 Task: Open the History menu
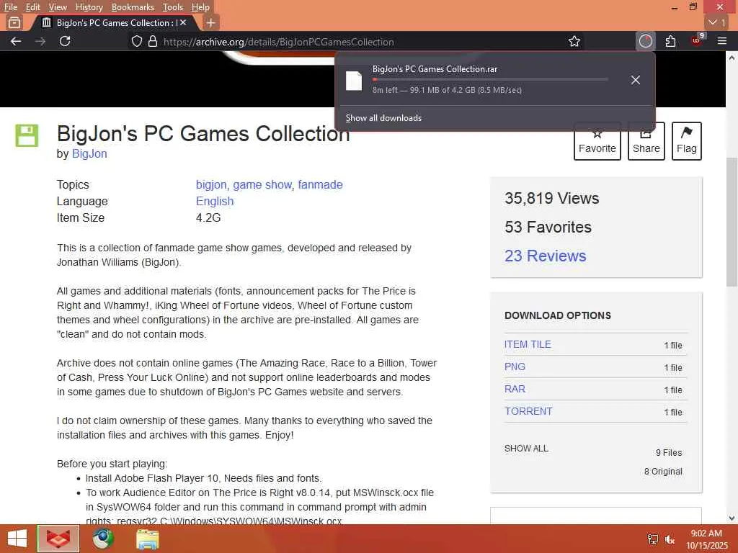coord(89,7)
